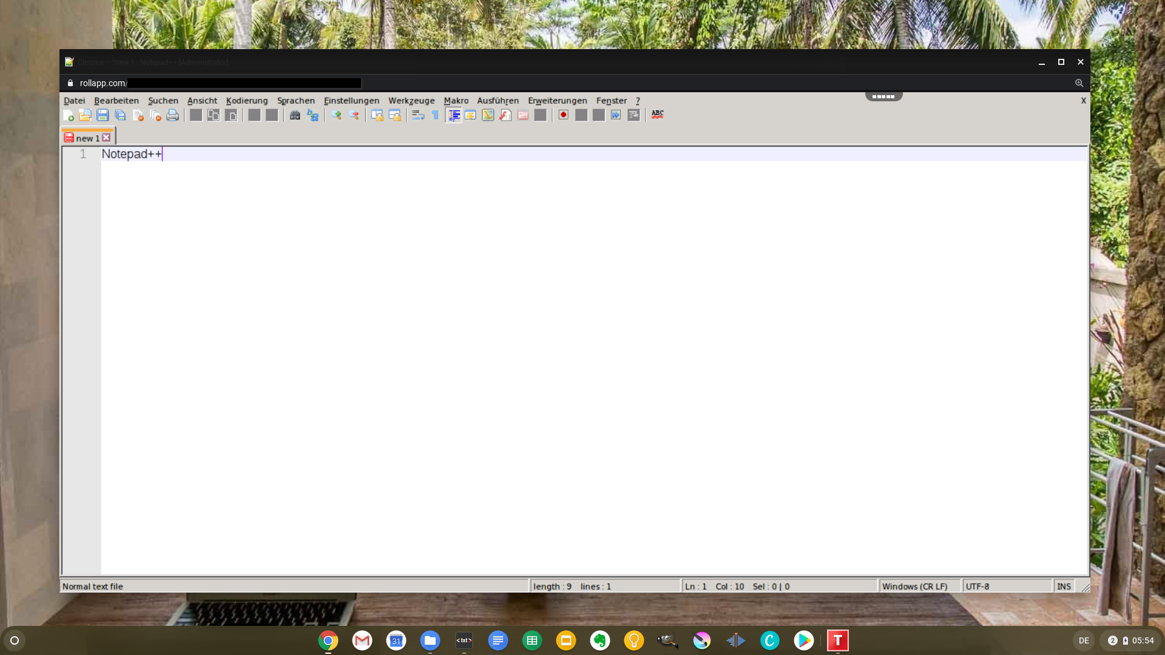
Task: Open Folder as Workspace icon
Action: pyautogui.click(x=523, y=115)
